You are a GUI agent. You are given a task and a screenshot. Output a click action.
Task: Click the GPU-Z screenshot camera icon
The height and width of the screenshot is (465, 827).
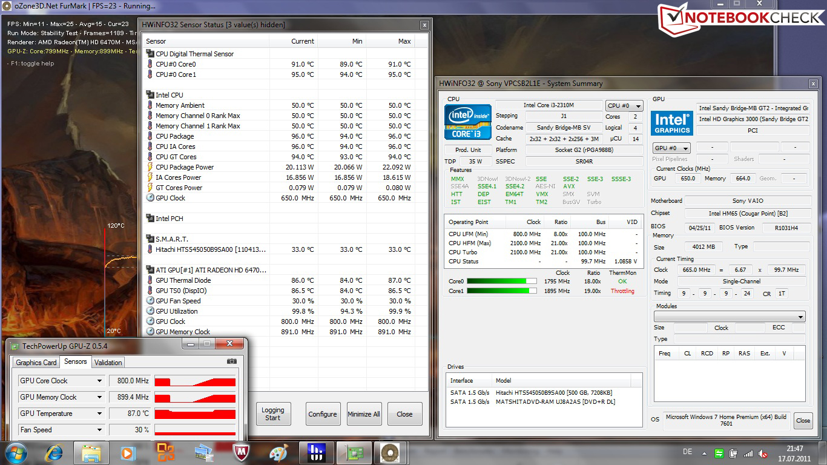pos(232,361)
